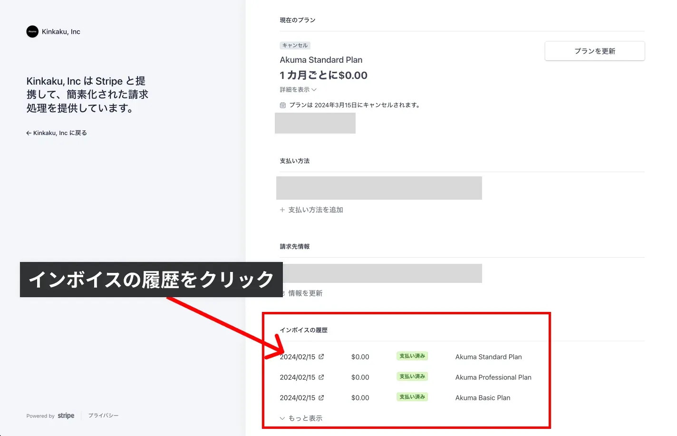
Task: Click the Stripe logo in footer
Action: (66, 416)
